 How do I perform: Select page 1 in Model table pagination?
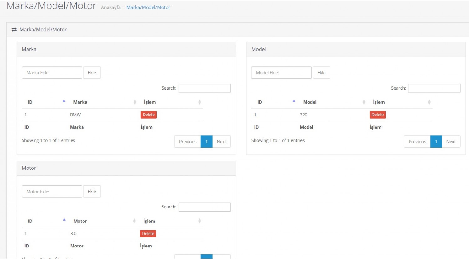[436, 142]
